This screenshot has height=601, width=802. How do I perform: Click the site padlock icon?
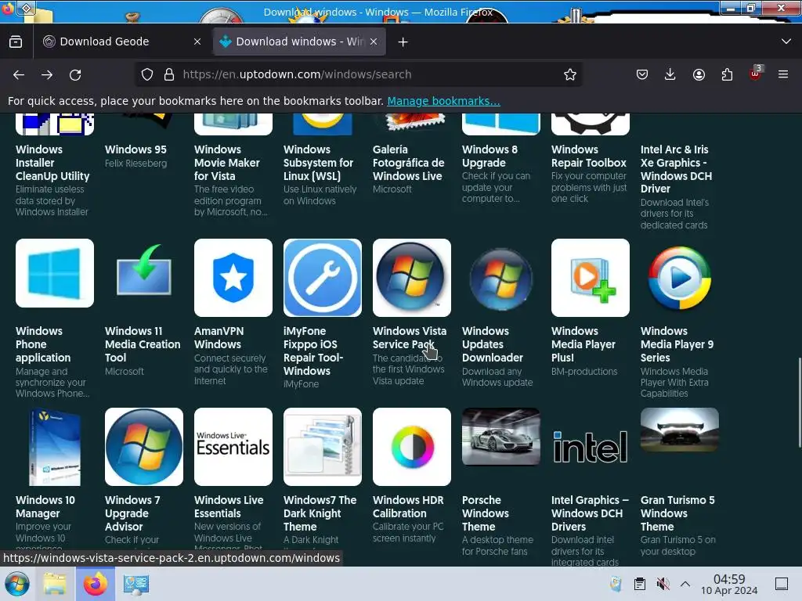(169, 74)
